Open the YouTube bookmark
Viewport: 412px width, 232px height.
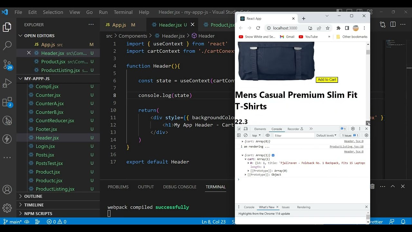click(x=308, y=37)
